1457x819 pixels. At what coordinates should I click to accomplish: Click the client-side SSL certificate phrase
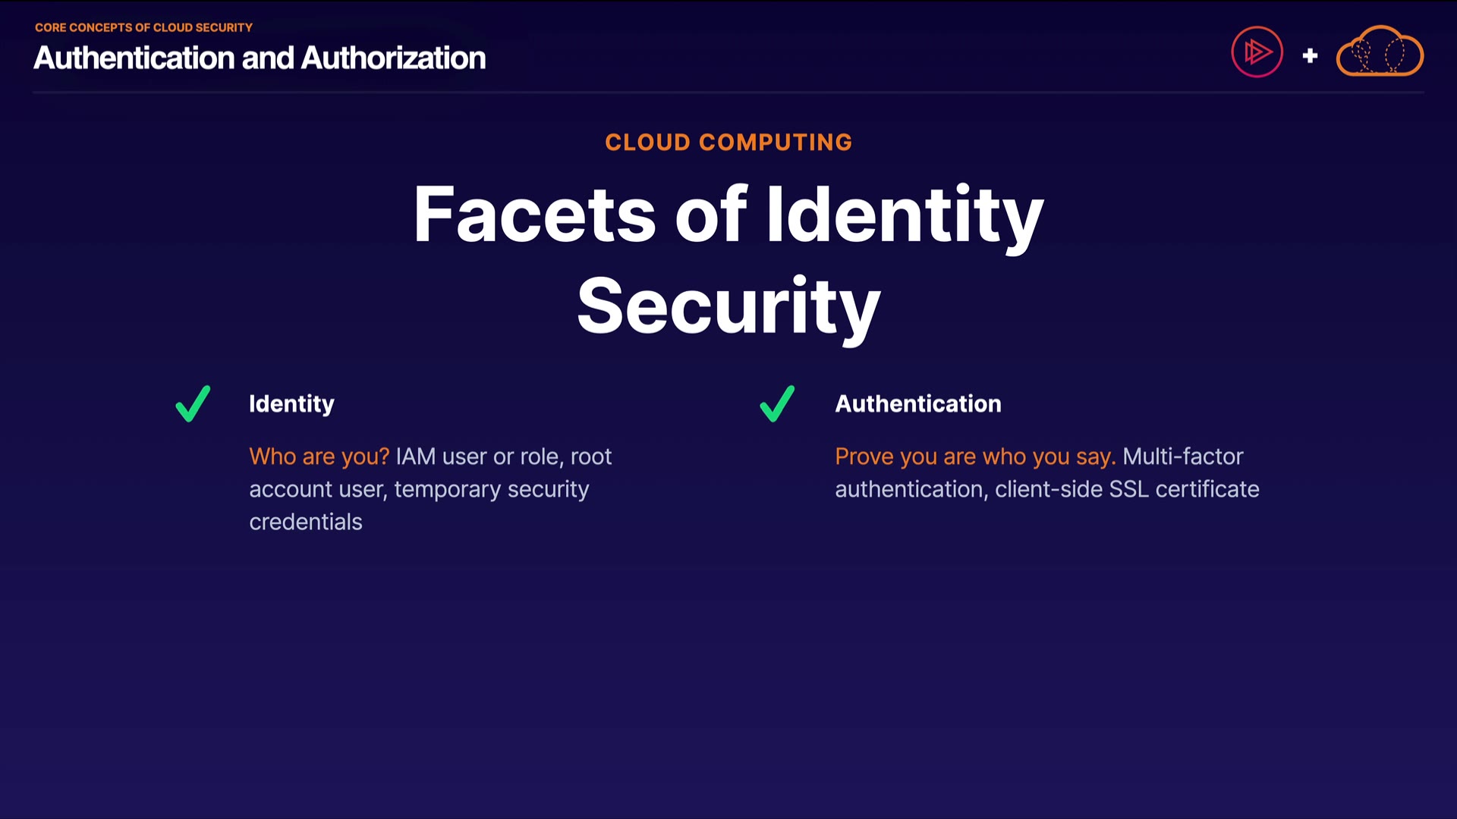[x=1127, y=489]
